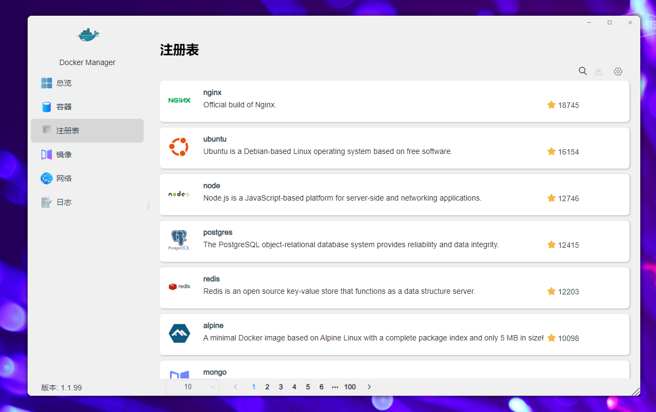The image size is (656, 412).
Task: Click description 'Official build of Nginx.'
Action: (x=240, y=105)
